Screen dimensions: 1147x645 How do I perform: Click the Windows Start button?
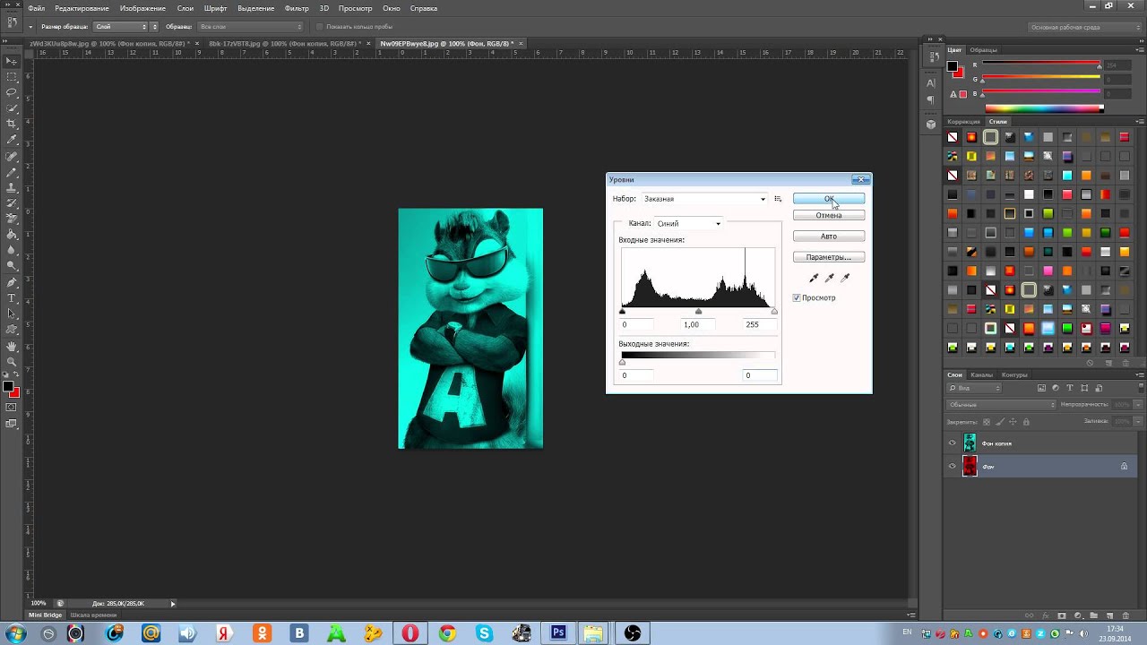(x=15, y=632)
